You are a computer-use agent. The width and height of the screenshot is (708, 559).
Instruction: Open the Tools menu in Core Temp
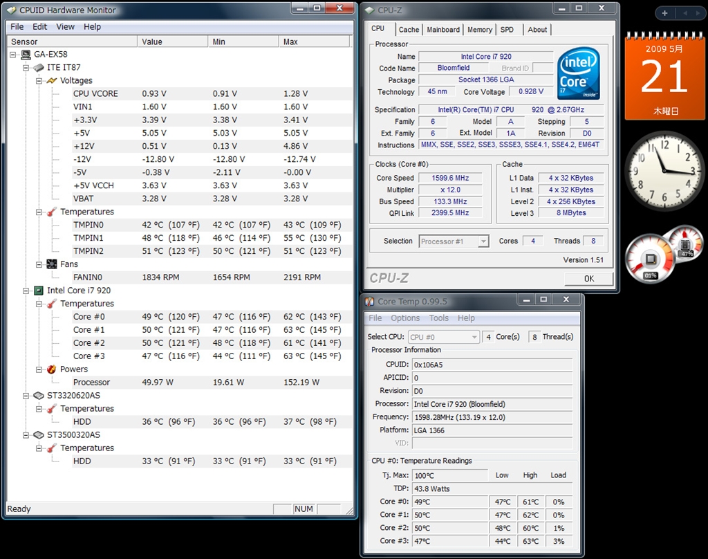438,318
